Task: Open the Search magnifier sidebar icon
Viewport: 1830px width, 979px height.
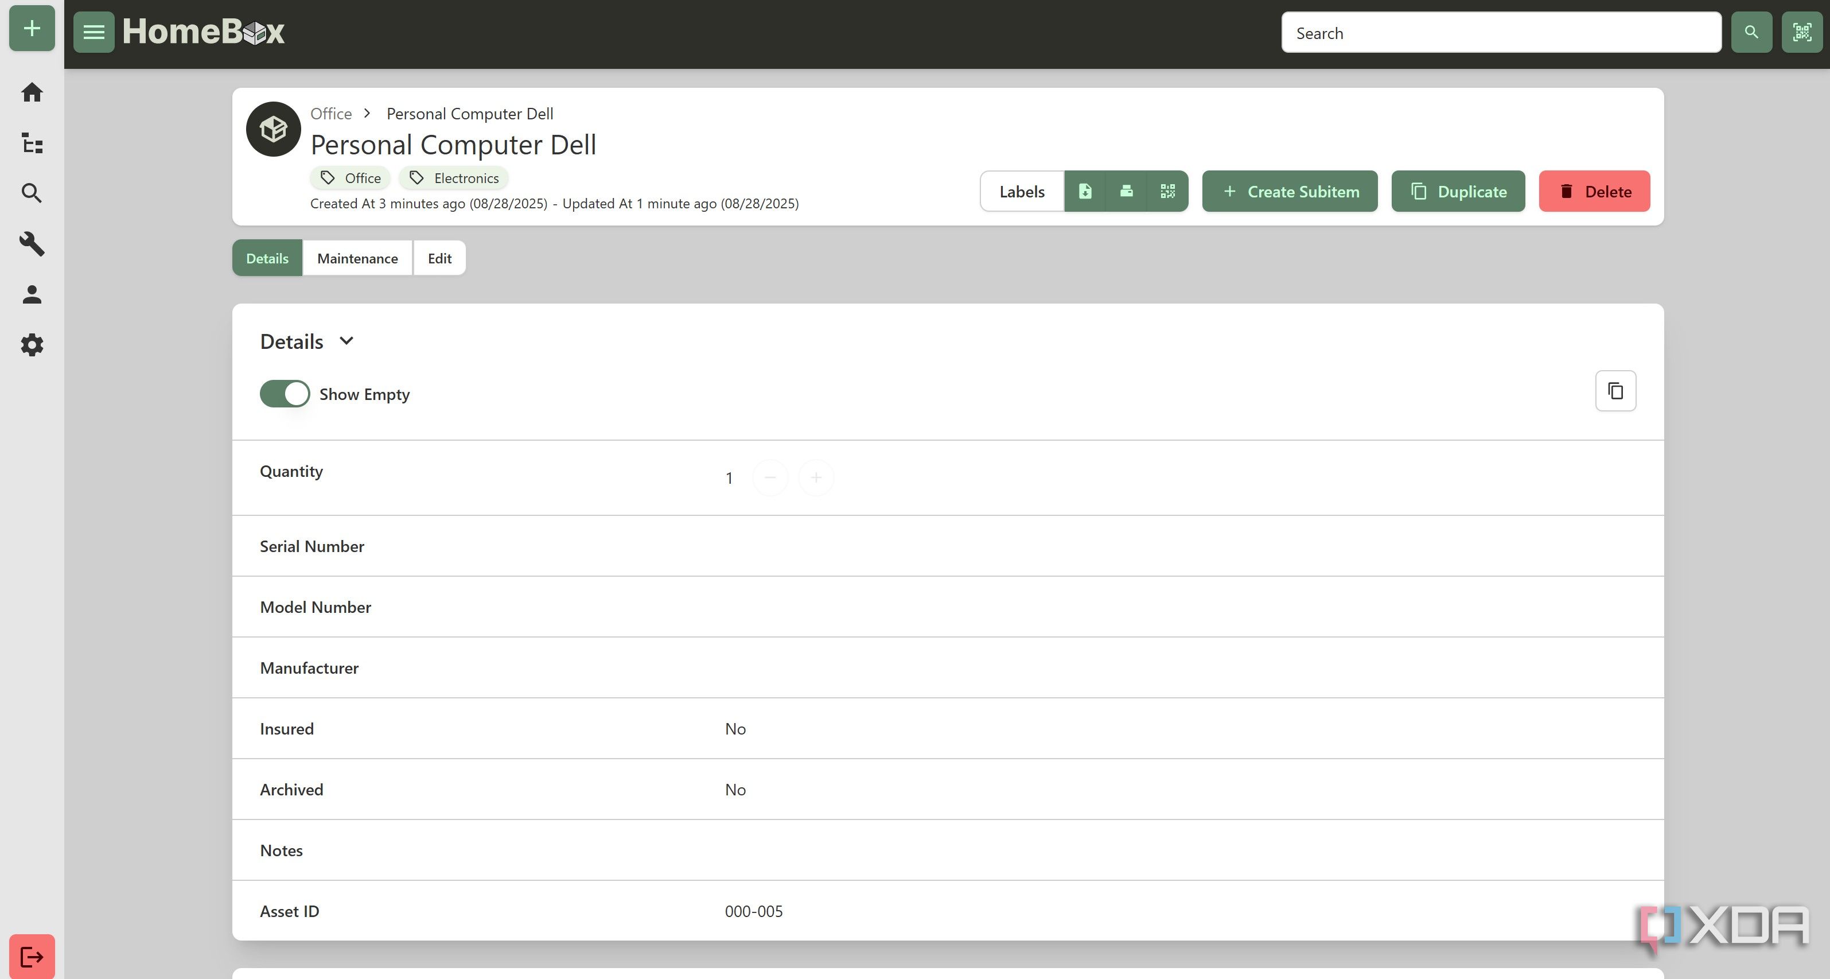Action: (x=32, y=193)
